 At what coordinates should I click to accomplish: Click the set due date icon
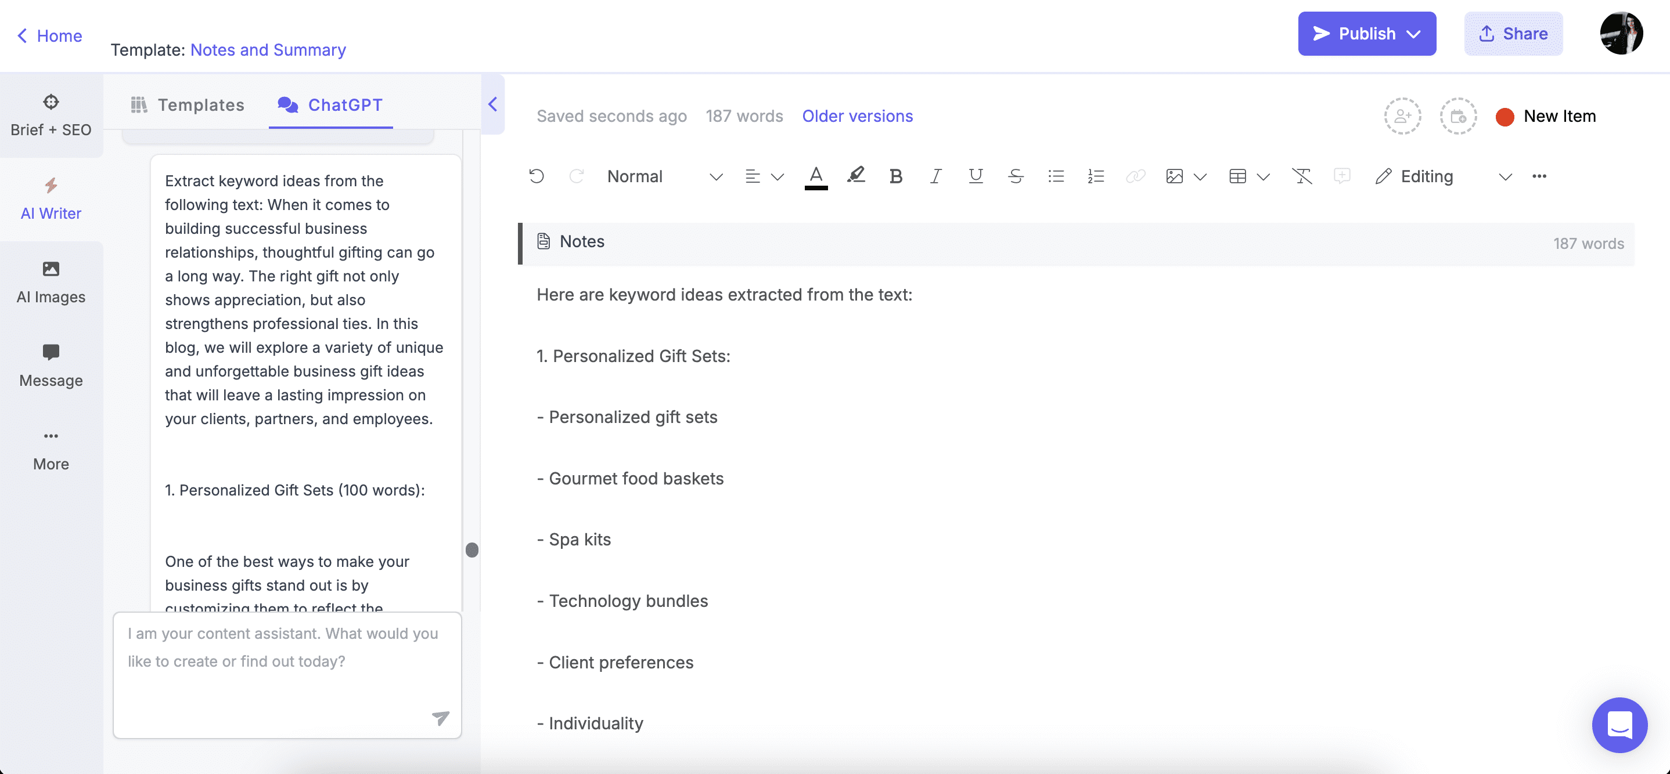point(1458,116)
